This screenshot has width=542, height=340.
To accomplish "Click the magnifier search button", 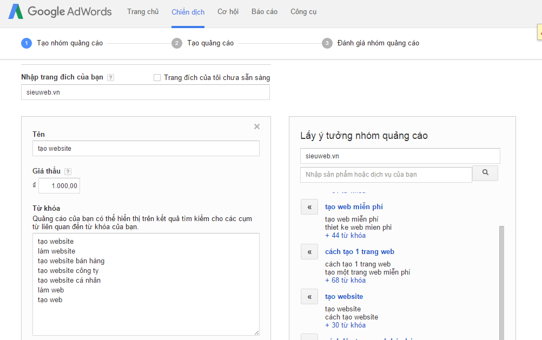I will [485, 173].
